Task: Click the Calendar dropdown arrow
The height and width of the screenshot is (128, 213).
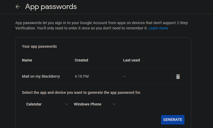Action: click(x=67, y=104)
